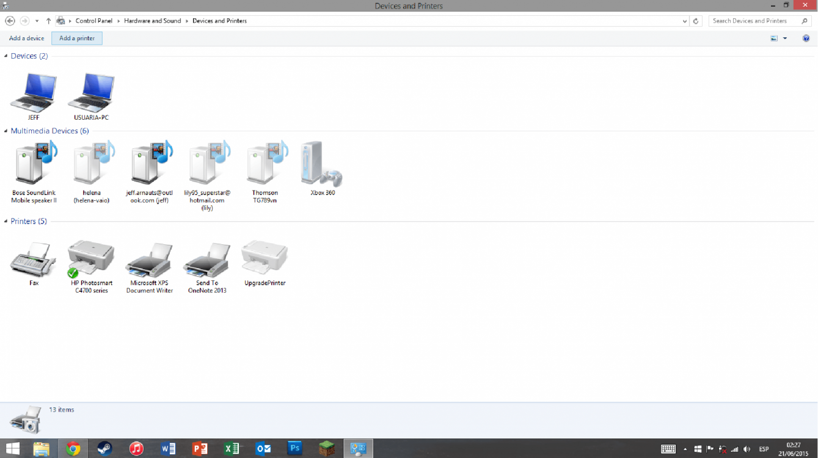
Task: Collapse the Devices group
Action: click(x=6, y=56)
